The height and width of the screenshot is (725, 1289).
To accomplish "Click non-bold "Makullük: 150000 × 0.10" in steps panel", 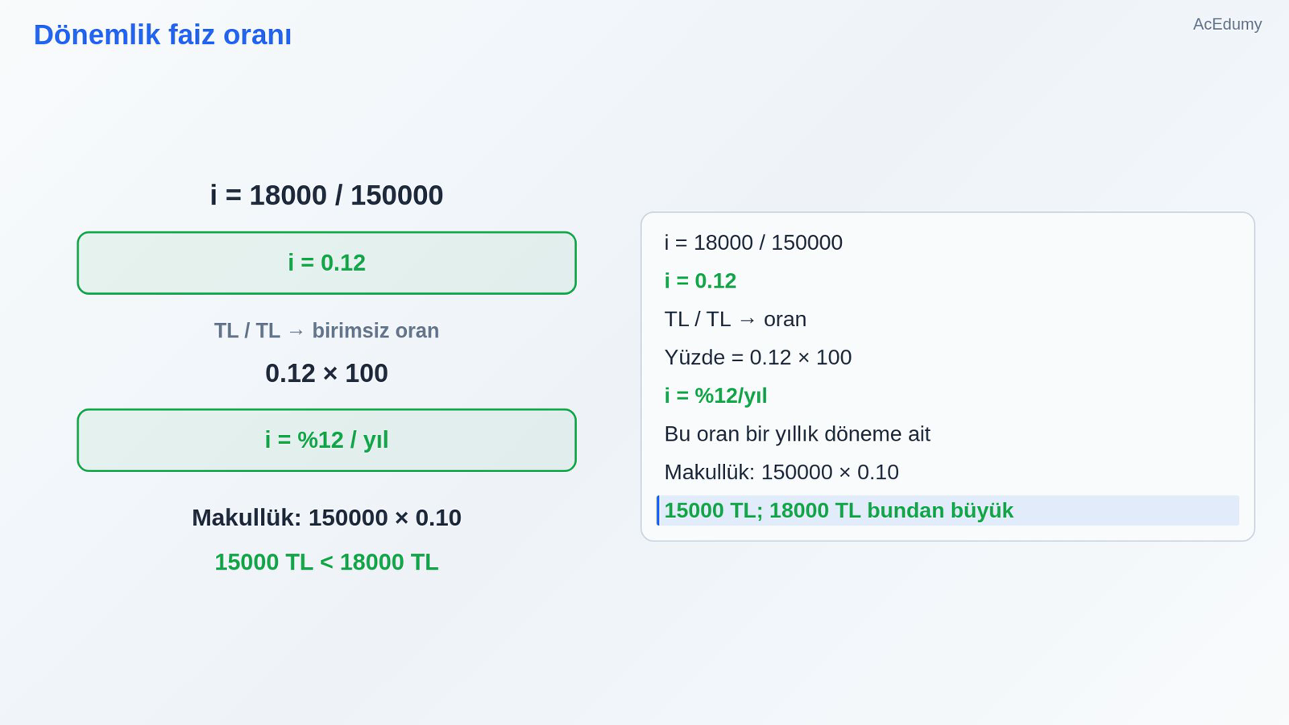I will [781, 472].
